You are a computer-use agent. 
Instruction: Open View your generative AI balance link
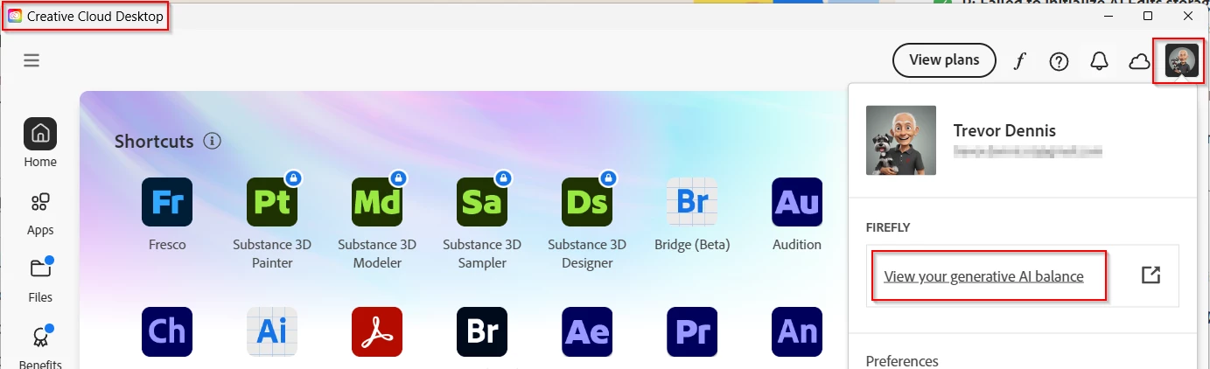point(983,276)
